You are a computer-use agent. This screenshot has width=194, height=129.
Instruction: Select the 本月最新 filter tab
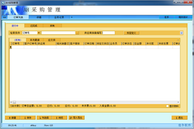pos(35,40)
